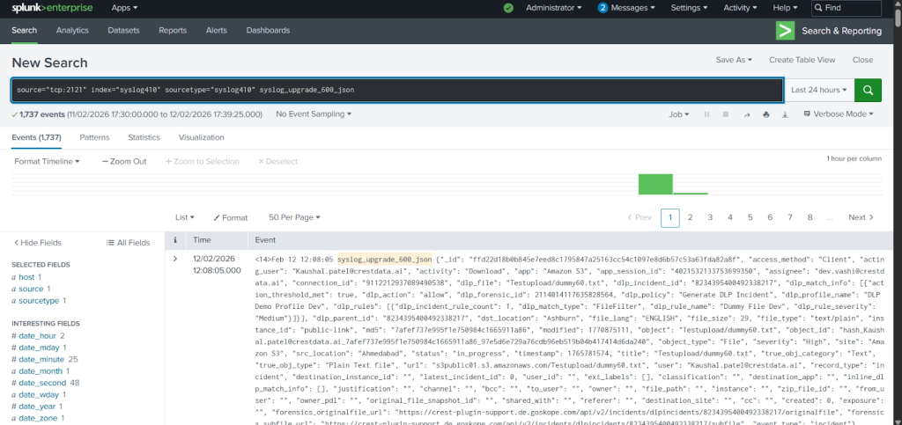This screenshot has width=902, height=425.
Task: Switch to the Statistics tab
Action: coord(144,138)
